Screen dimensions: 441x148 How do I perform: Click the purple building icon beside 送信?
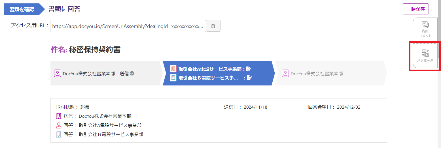(59, 116)
